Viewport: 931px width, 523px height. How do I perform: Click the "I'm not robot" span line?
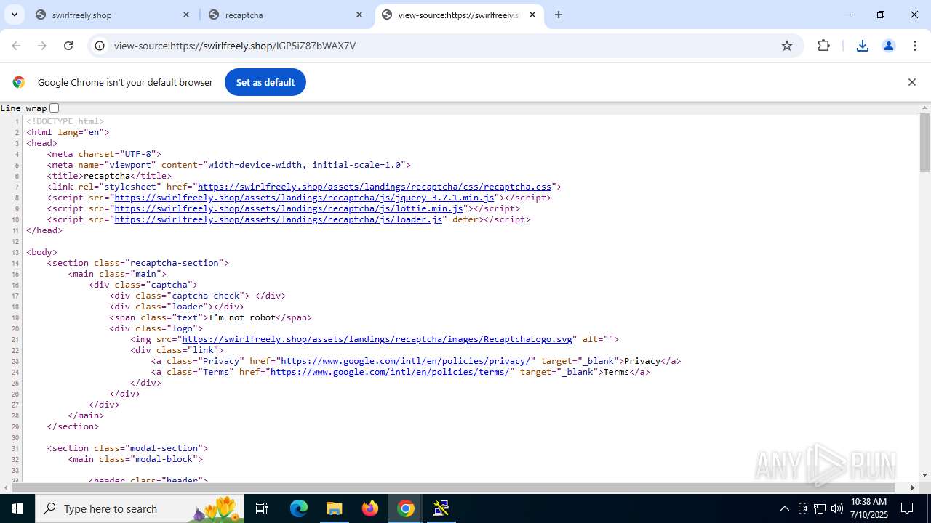pos(211,317)
